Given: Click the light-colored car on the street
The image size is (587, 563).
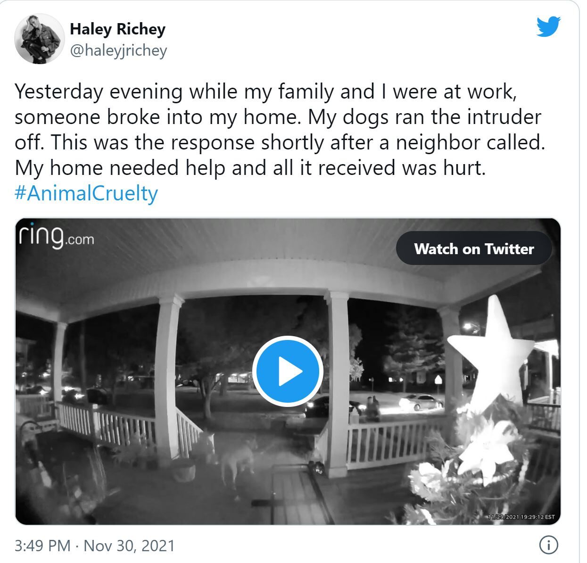Looking at the screenshot, I should coord(421,402).
